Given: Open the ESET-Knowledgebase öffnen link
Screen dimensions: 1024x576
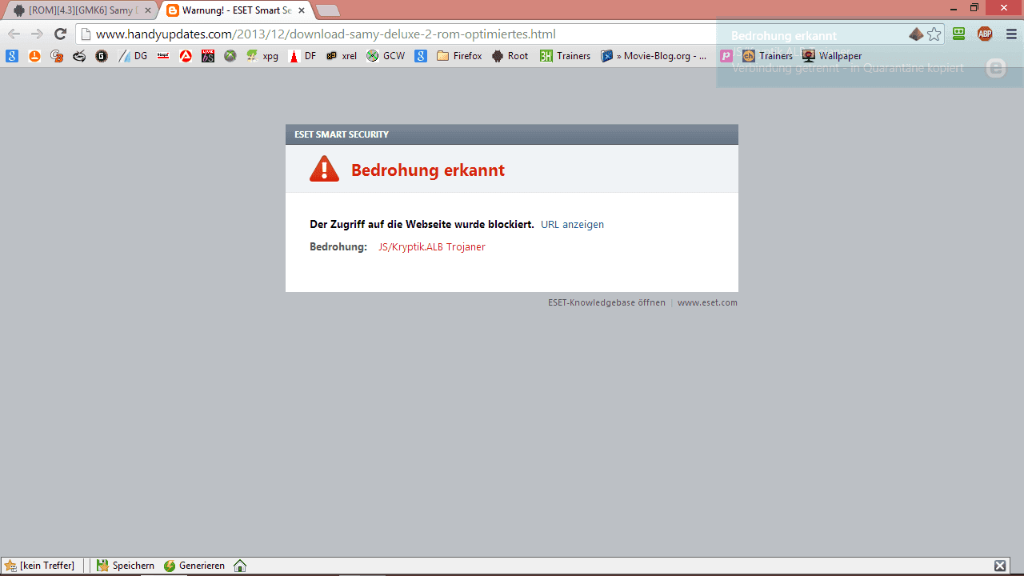Looking at the screenshot, I should point(606,303).
